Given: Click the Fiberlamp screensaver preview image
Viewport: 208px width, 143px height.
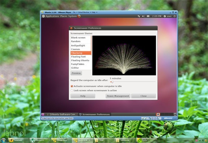Looking at the screenshot, I should pos(124,56).
